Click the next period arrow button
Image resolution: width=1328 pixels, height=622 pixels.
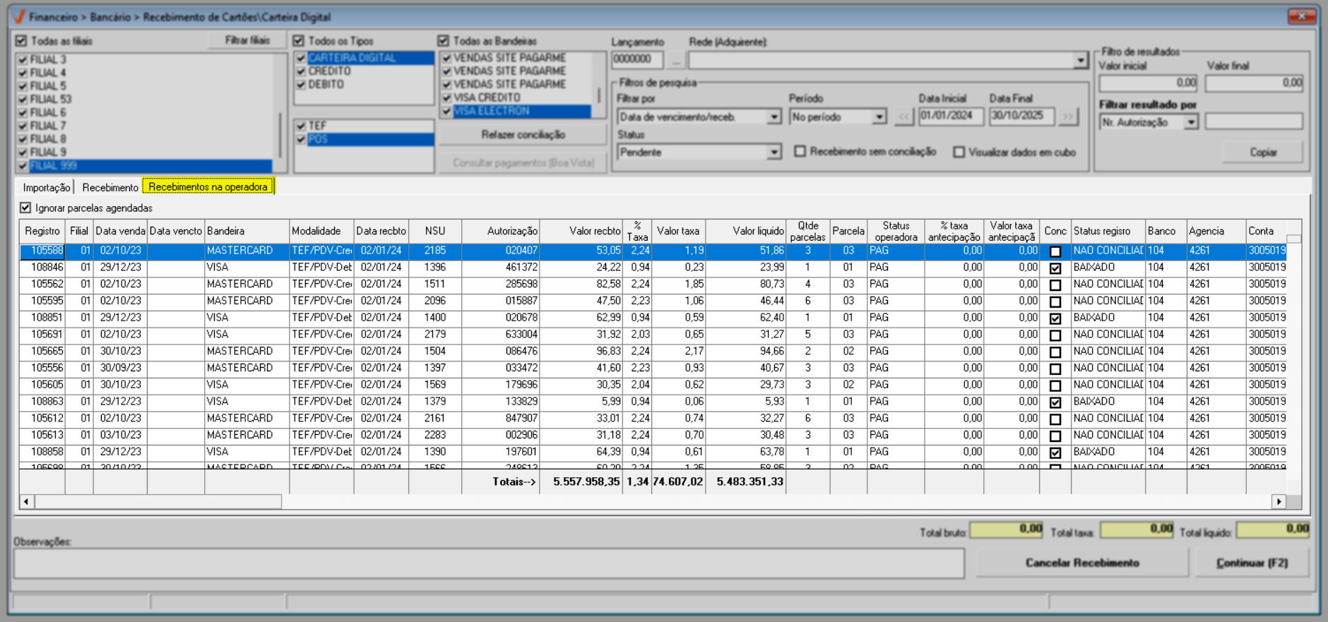[x=1068, y=116]
